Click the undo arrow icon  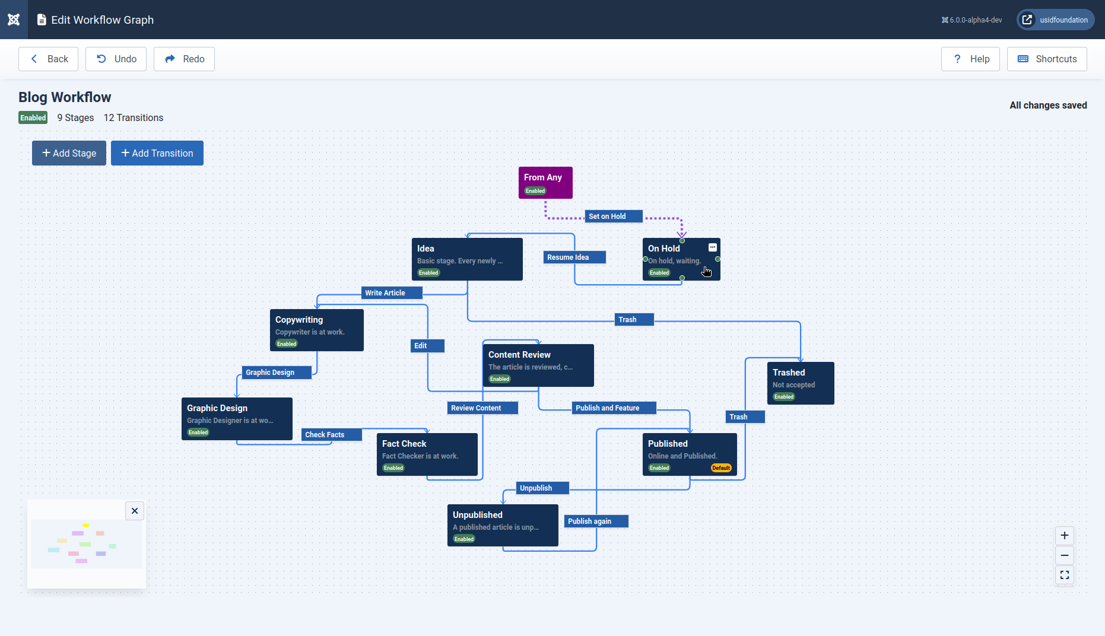[x=101, y=59]
